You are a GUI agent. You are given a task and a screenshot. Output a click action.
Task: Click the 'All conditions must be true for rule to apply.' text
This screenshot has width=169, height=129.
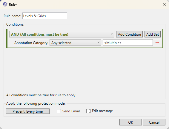(41, 95)
